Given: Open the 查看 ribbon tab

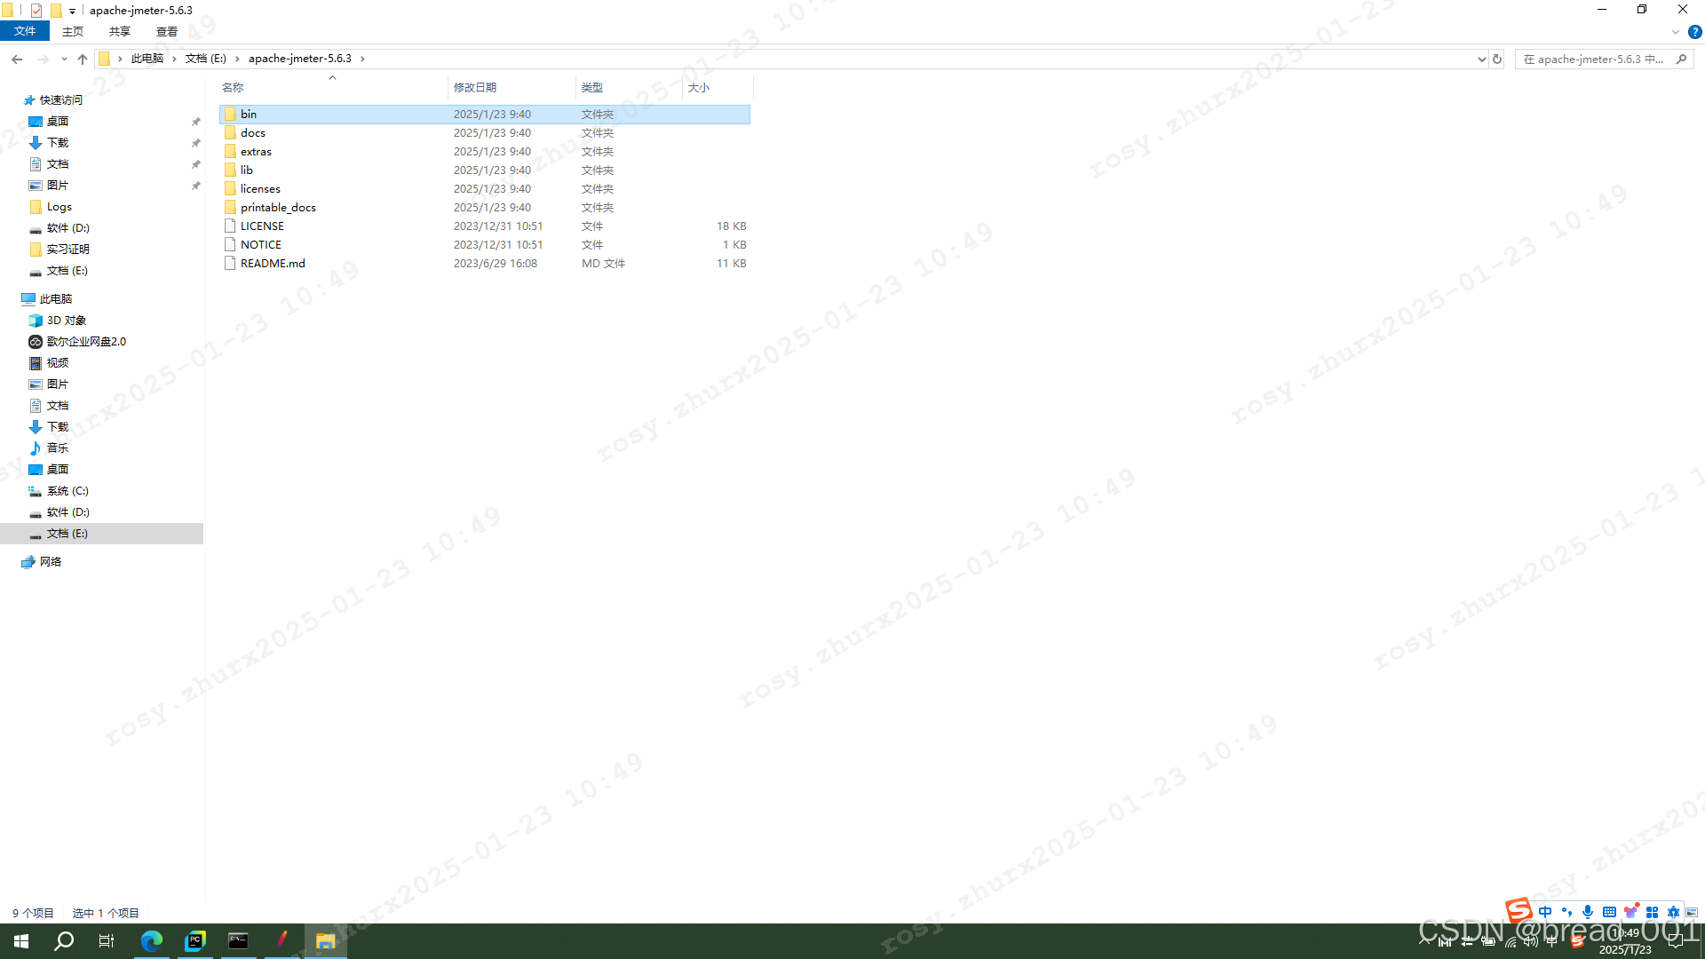Looking at the screenshot, I should (166, 32).
